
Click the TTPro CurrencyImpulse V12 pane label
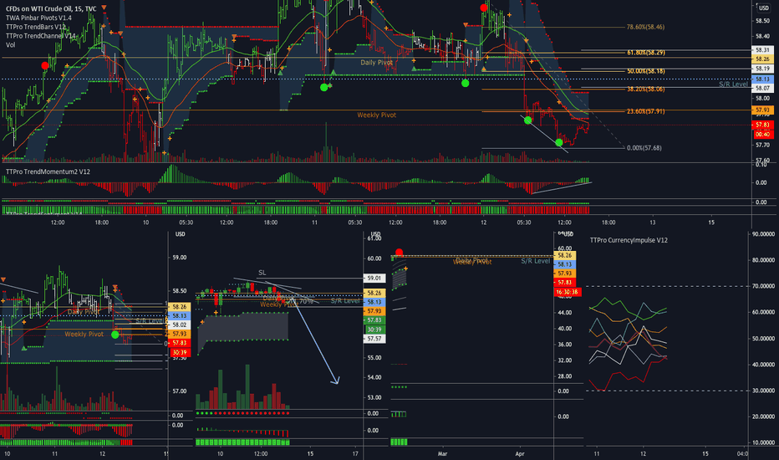629,240
